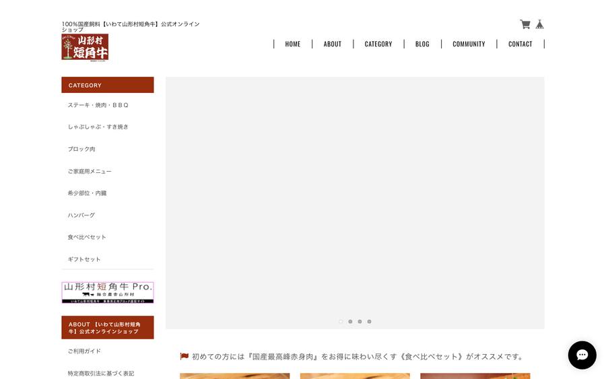Select ハンバーグ category
606x379 pixels.
(81, 215)
